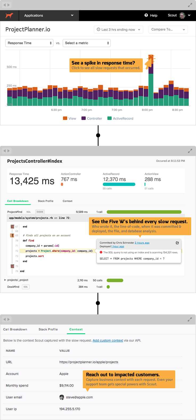Image resolution: width=196 pixels, height=420 pixels.
Task: Switch to Call Breakdown tab in bottom panel
Action: click(15, 329)
